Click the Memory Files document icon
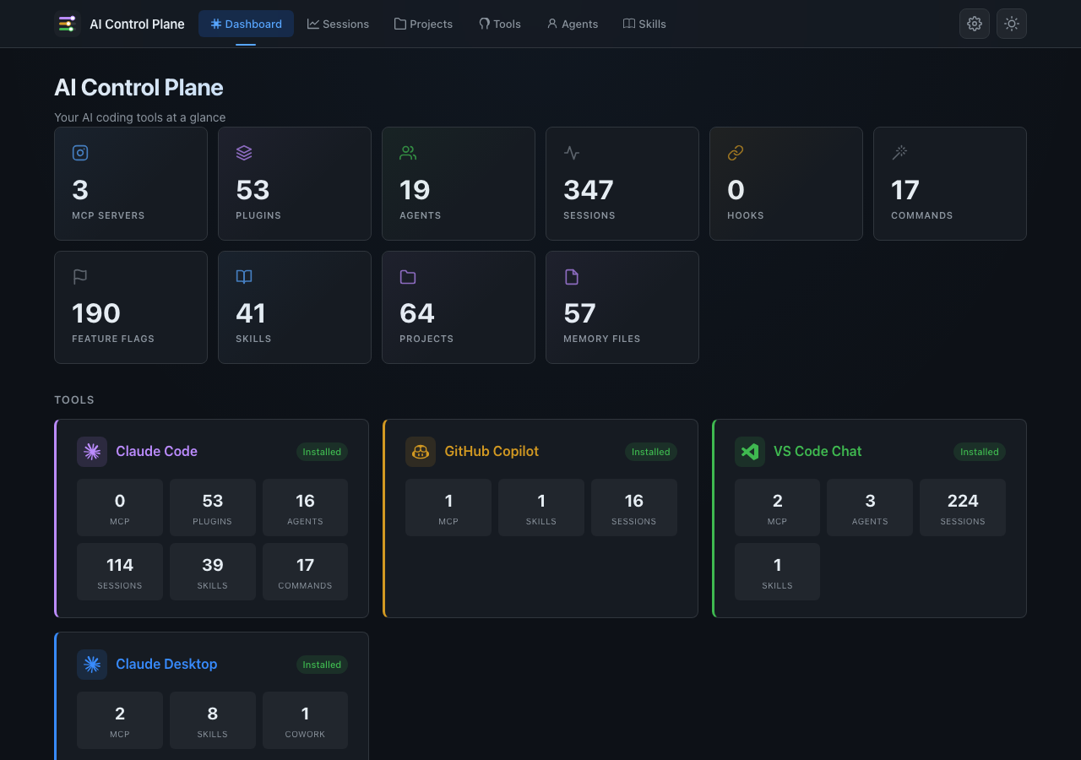Screen dimensions: 1081x760 tap(572, 276)
